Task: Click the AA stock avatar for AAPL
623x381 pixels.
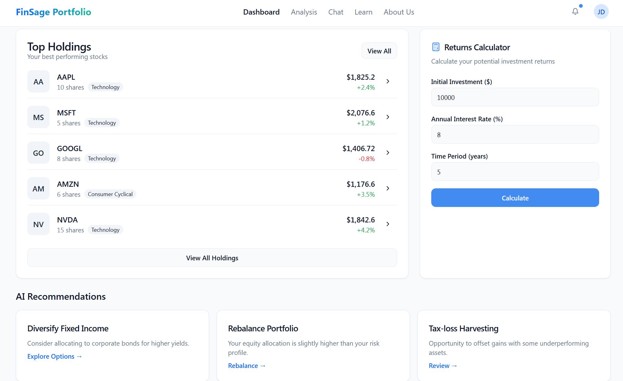Action: (38, 82)
